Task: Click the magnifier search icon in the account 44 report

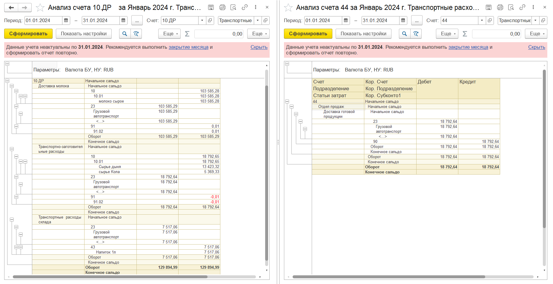Action: [405, 34]
